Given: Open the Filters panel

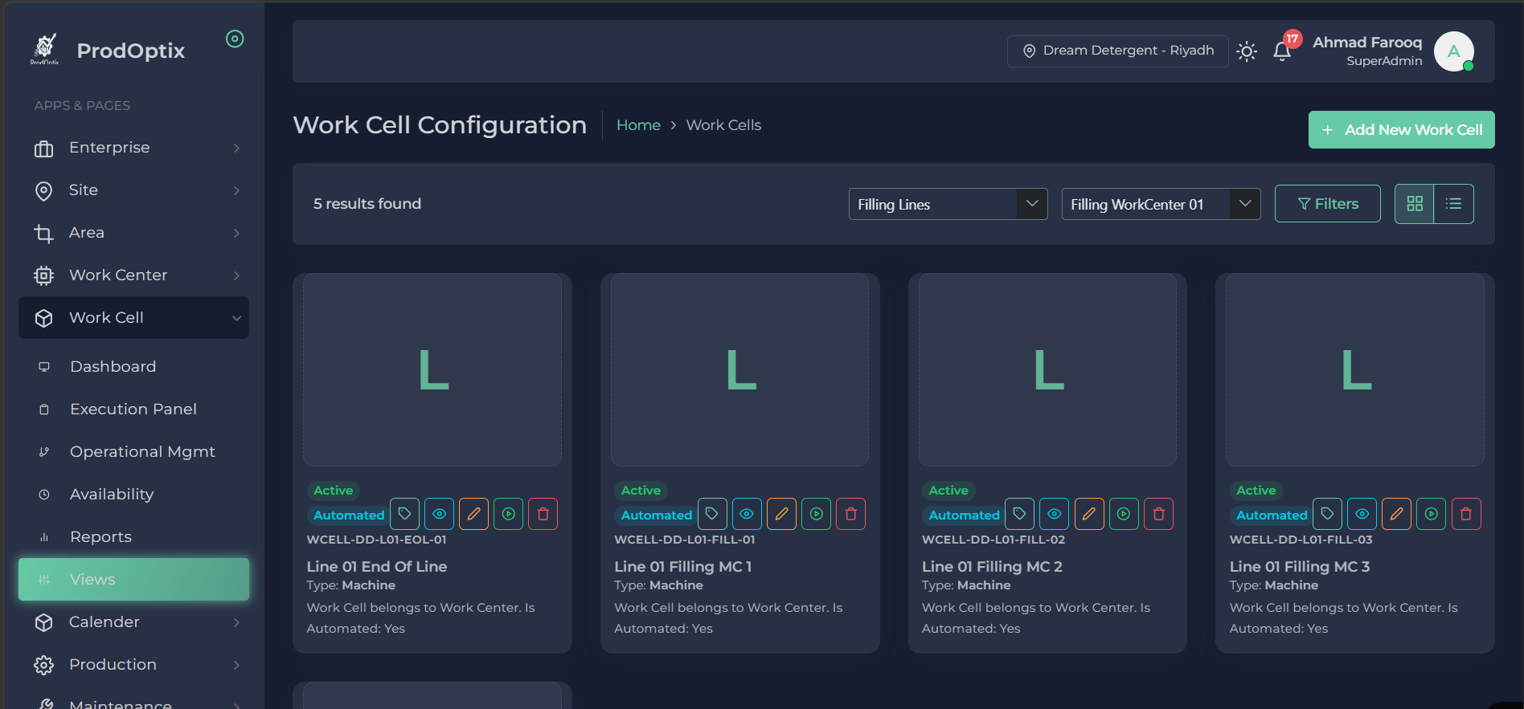Looking at the screenshot, I should click(x=1328, y=204).
